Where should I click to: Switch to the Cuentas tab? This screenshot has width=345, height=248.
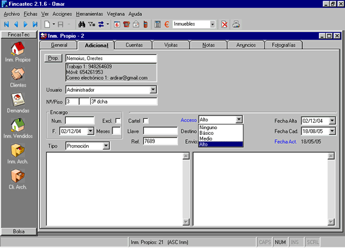134,45
